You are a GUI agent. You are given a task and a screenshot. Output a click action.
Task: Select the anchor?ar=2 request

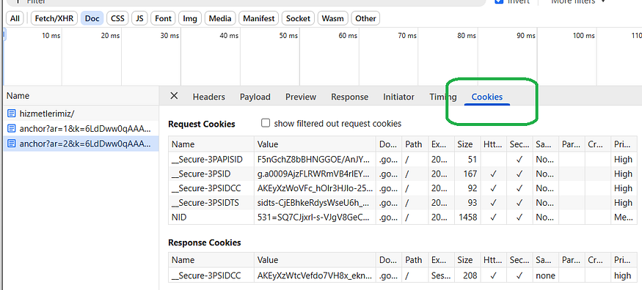[x=81, y=144]
